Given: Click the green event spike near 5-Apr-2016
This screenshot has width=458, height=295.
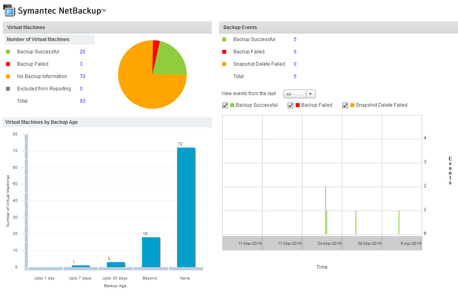Looking at the screenshot, I should [399, 223].
